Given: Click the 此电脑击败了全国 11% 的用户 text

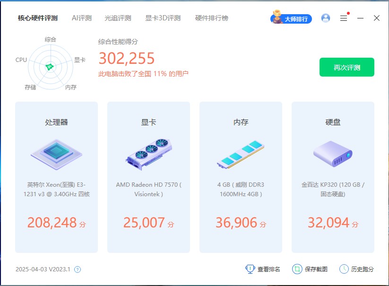Looking at the screenshot, I should (143, 74).
